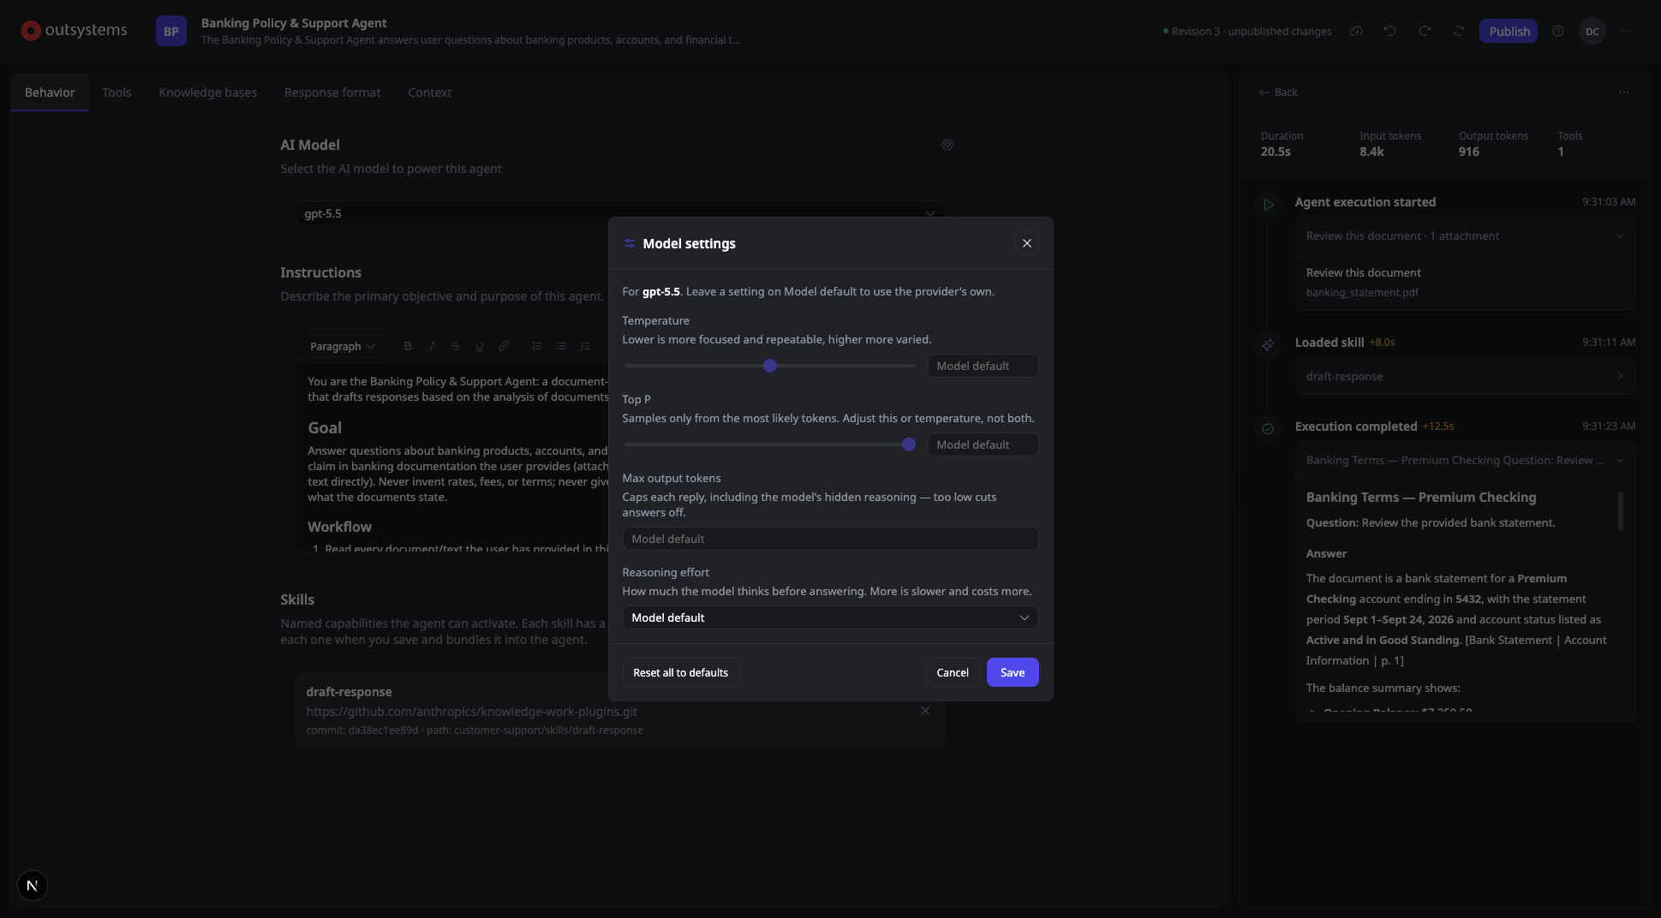Expand the Review this document attachment row
This screenshot has height=918, width=1661.
pos(1465,235)
